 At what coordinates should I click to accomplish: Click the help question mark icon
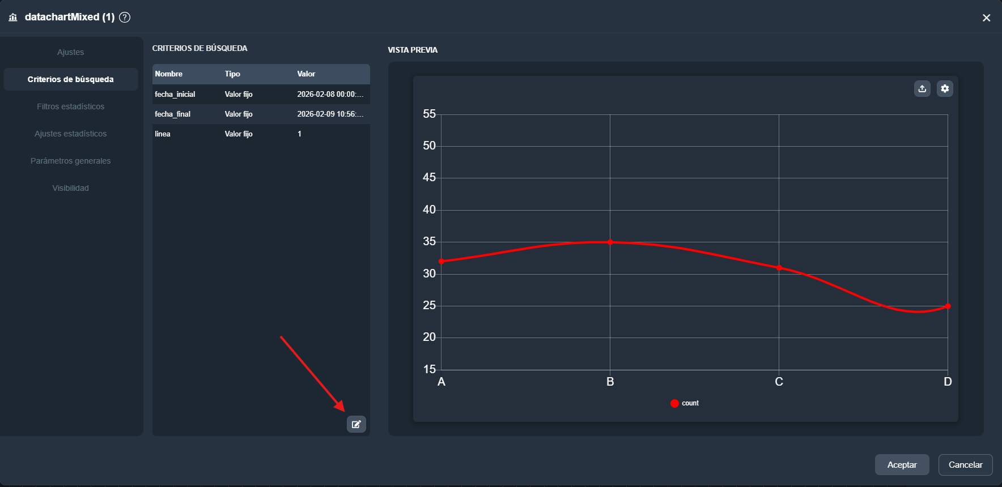[x=125, y=17]
